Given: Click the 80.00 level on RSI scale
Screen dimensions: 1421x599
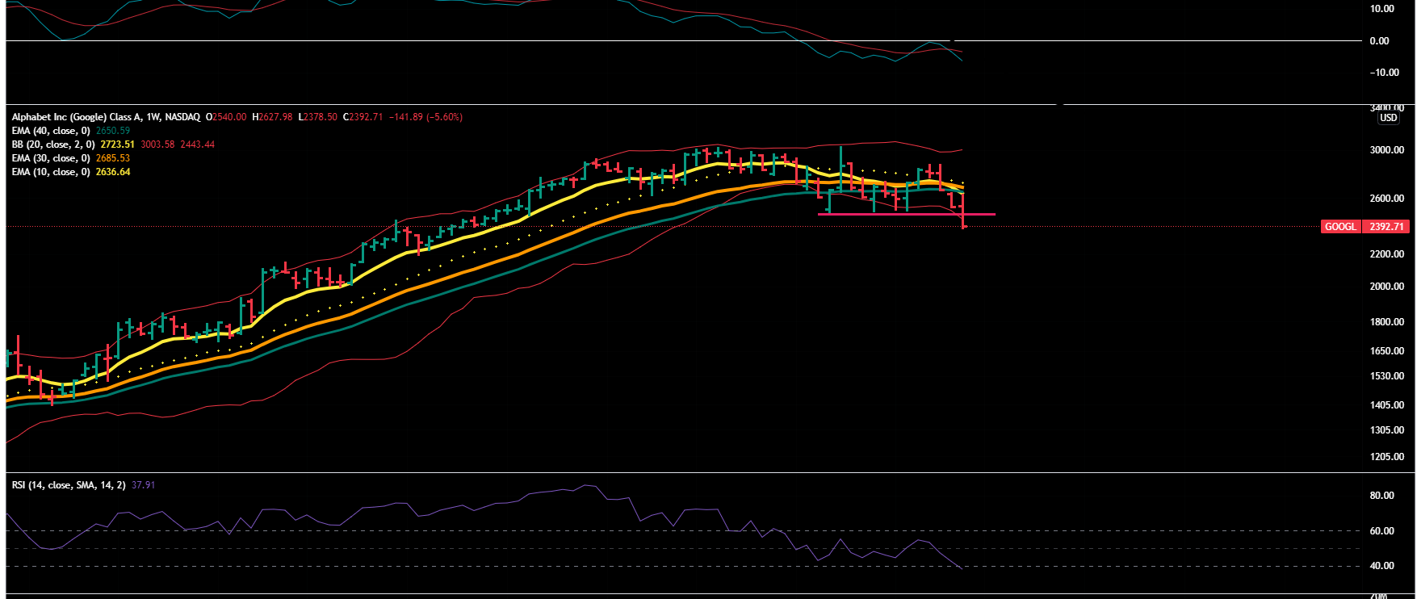Looking at the screenshot, I should (x=1381, y=496).
